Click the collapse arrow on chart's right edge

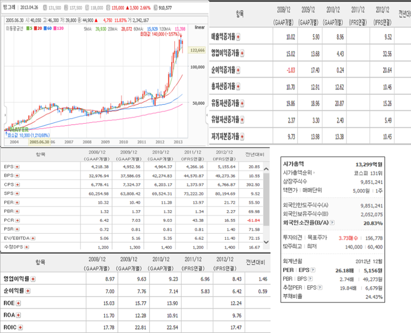(207, 115)
